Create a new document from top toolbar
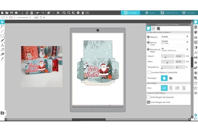This screenshot has height=128, width=198. 2,13
